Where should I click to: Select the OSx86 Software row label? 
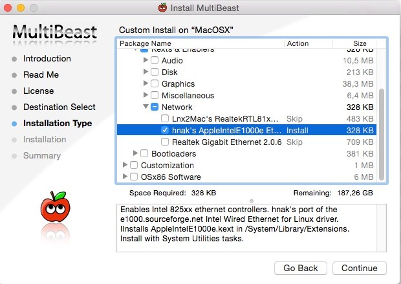(171, 177)
